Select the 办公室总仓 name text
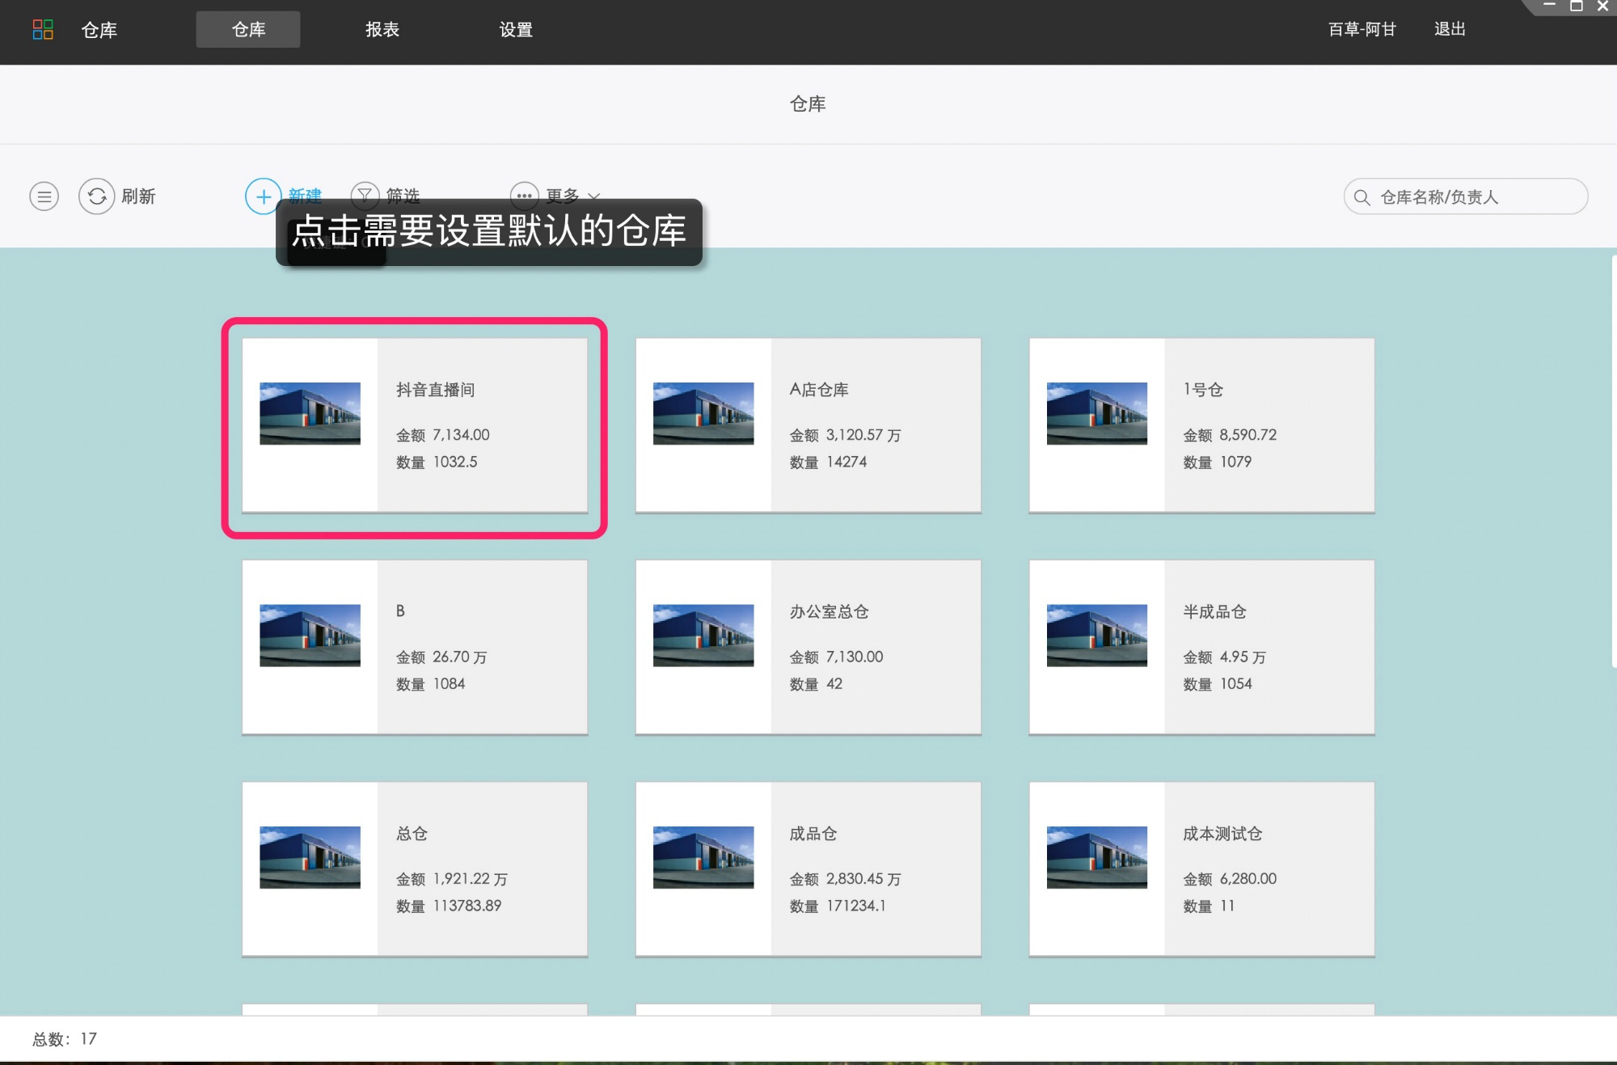This screenshot has height=1065, width=1617. [830, 611]
